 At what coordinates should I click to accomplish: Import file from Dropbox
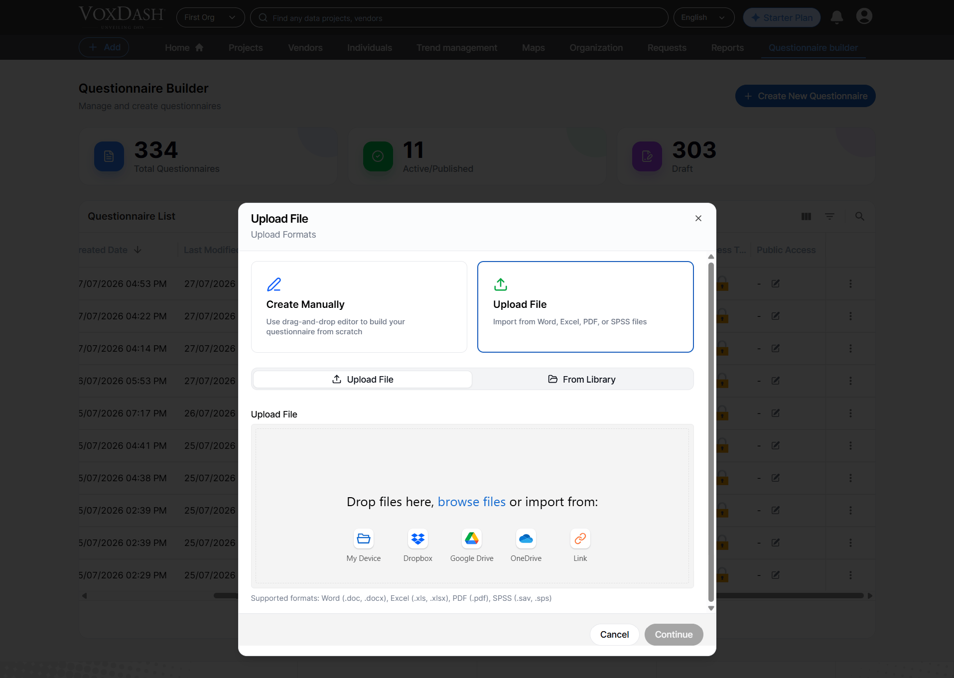click(417, 545)
